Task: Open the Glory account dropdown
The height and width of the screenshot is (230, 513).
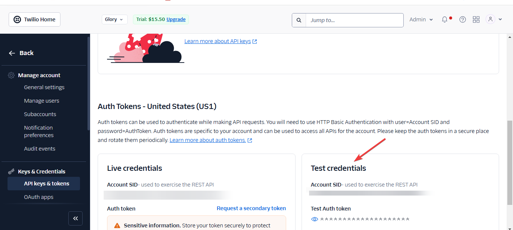Action: coord(115,19)
